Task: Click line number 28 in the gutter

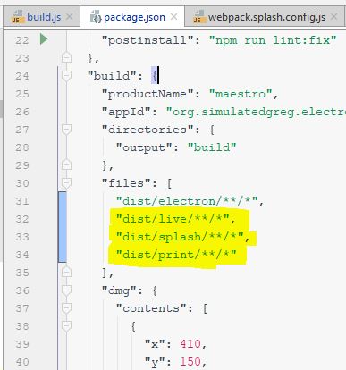Action: tap(22, 147)
